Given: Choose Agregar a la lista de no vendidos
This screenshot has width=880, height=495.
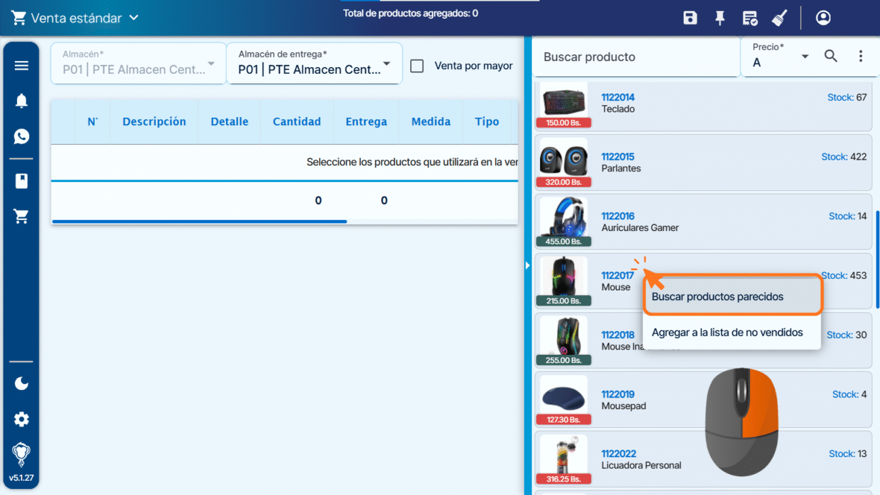Looking at the screenshot, I should coord(727,332).
